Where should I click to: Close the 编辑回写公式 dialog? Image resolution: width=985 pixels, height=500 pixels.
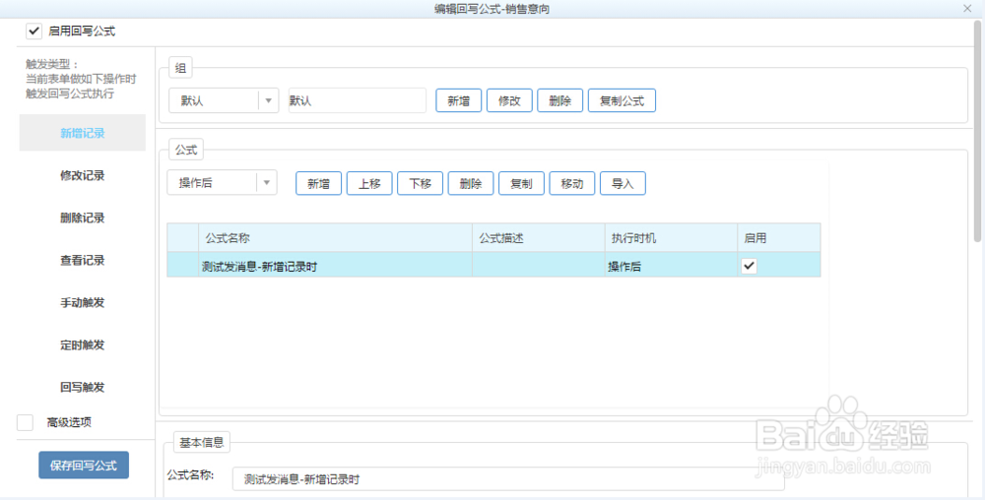coord(967,8)
